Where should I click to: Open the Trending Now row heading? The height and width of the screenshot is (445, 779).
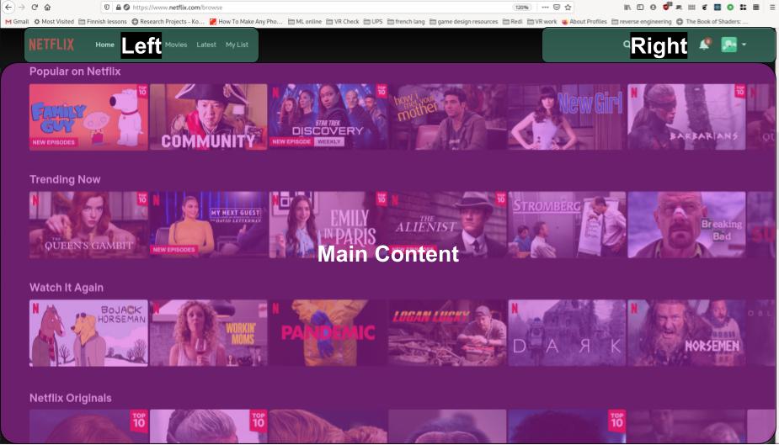click(65, 179)
